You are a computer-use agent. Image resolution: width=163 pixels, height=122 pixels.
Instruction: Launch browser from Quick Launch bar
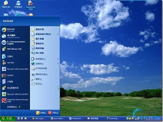18,119
